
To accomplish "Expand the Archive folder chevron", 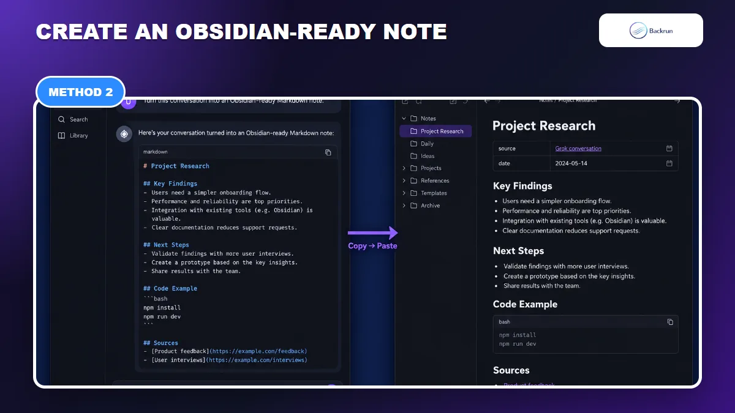I will [x=404, y=206].
